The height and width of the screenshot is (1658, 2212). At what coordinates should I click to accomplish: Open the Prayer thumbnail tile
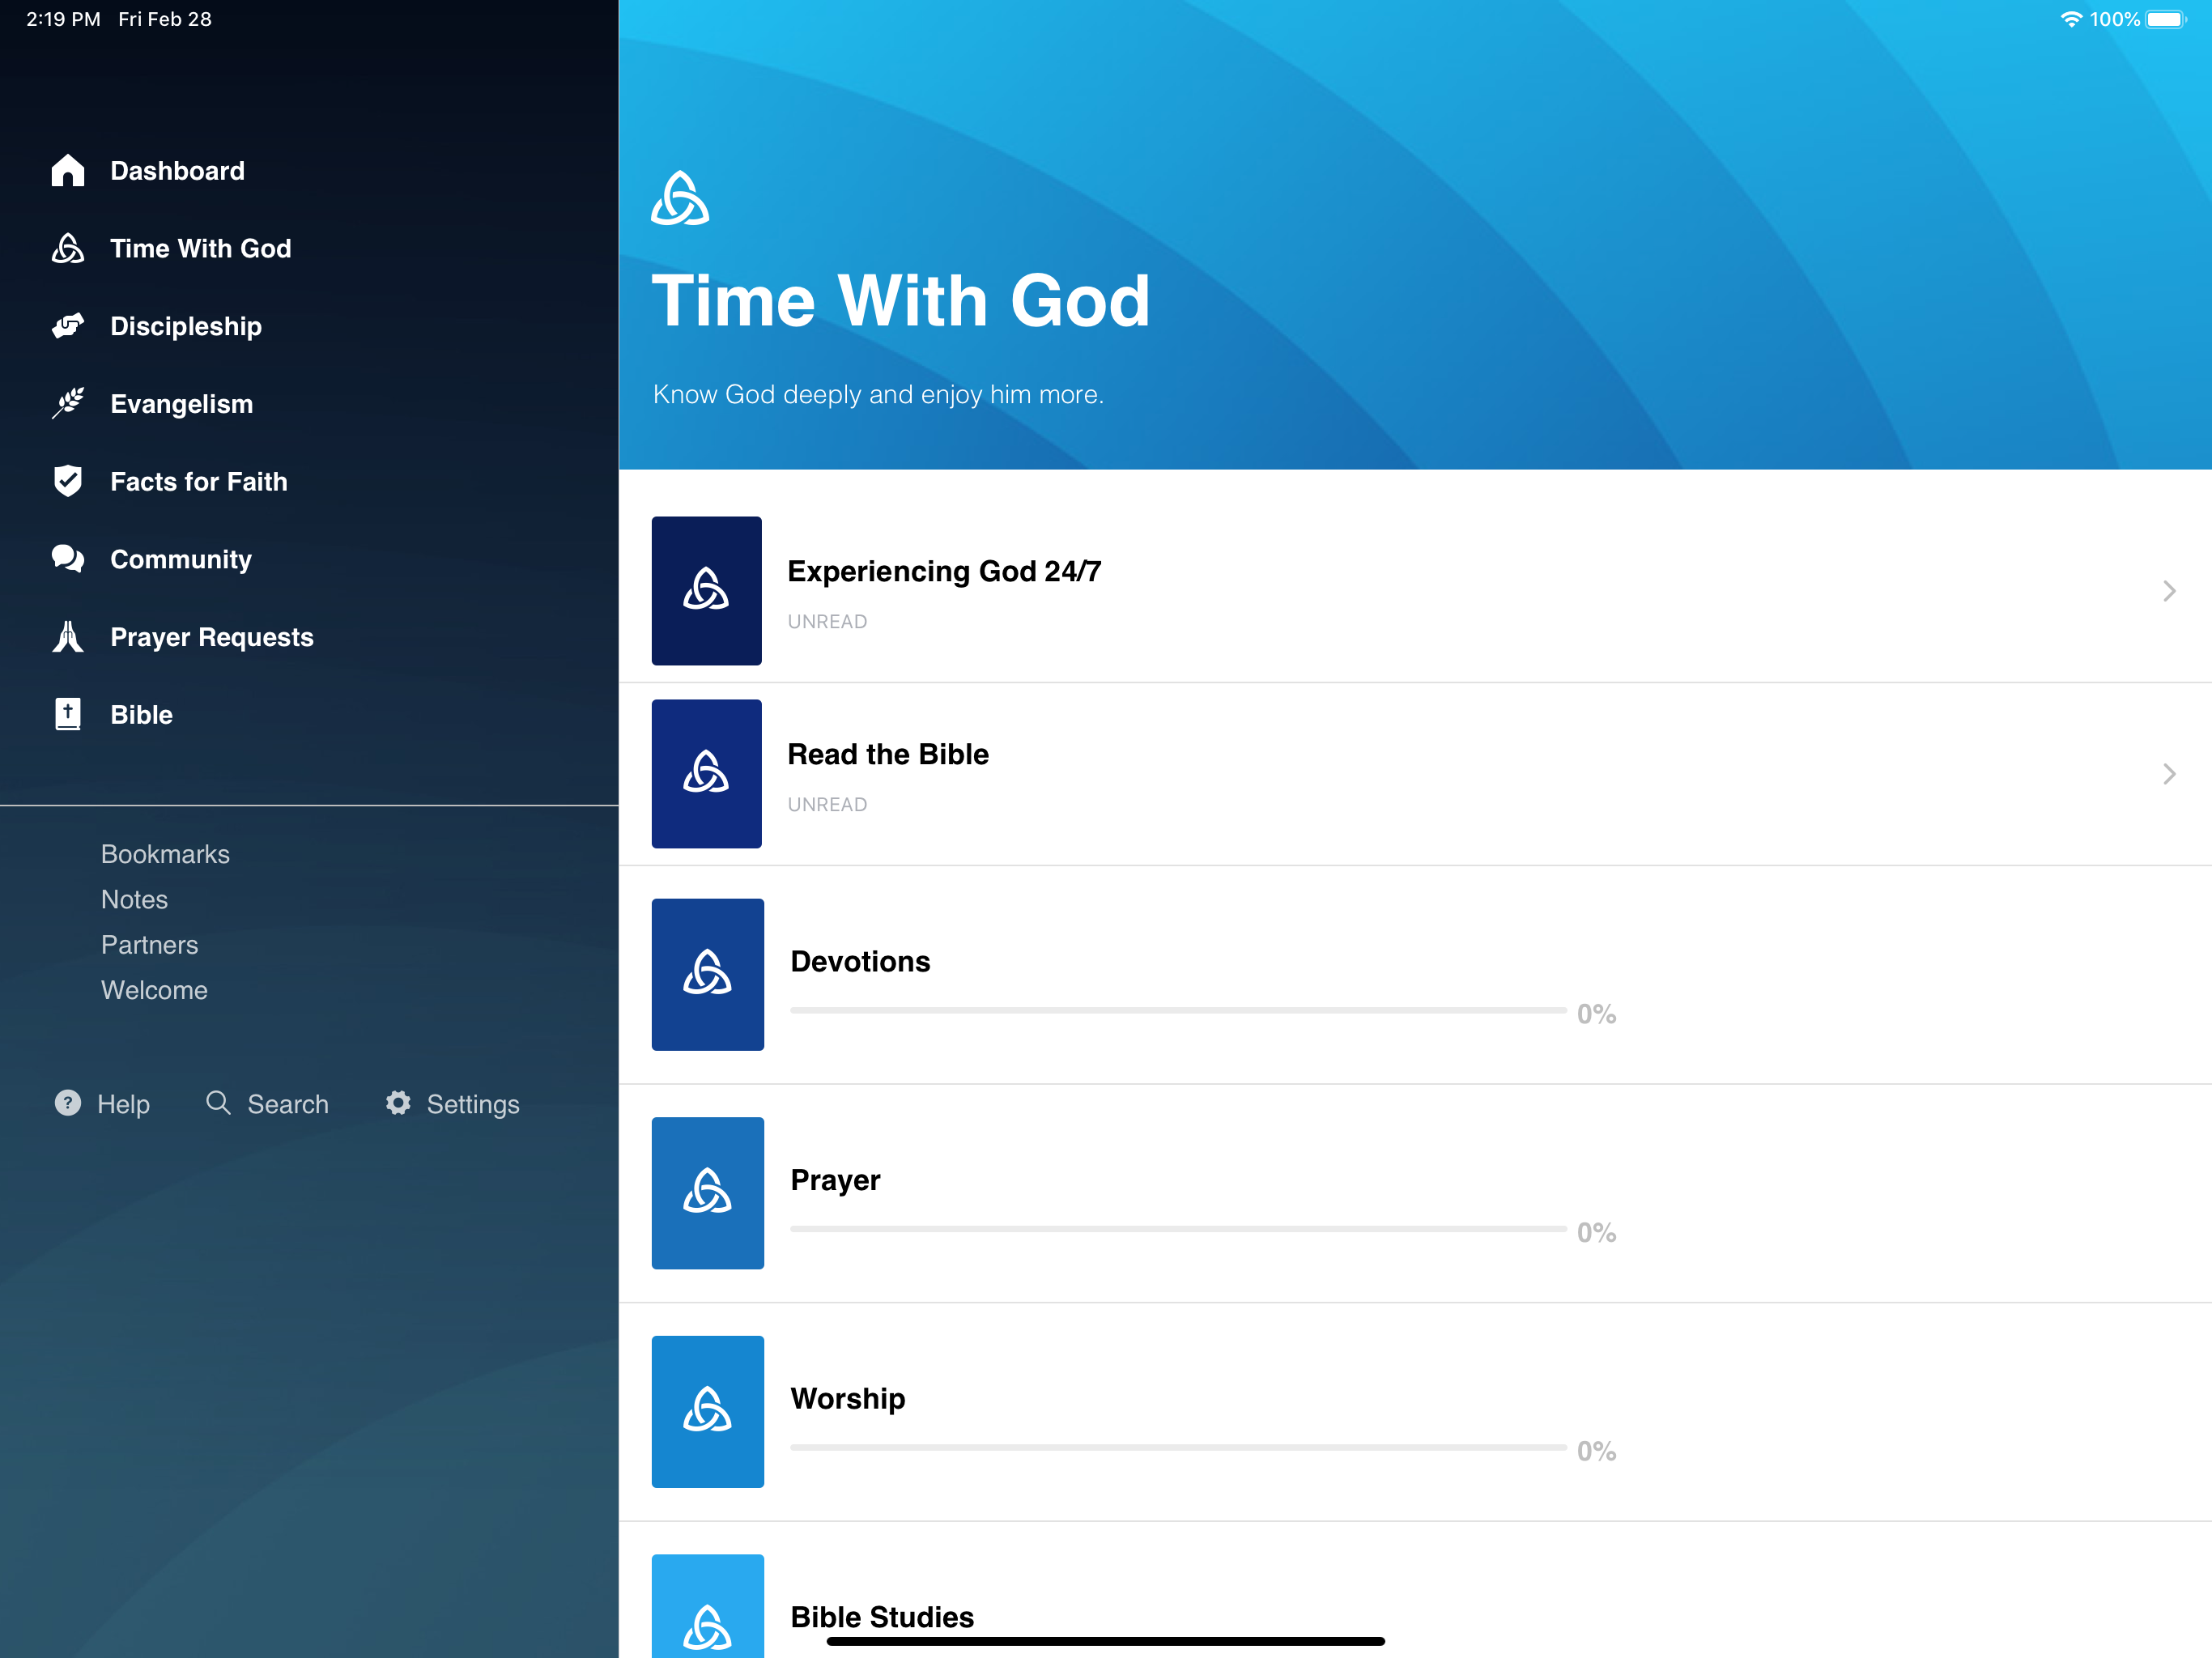click(x=708, y=1193)
